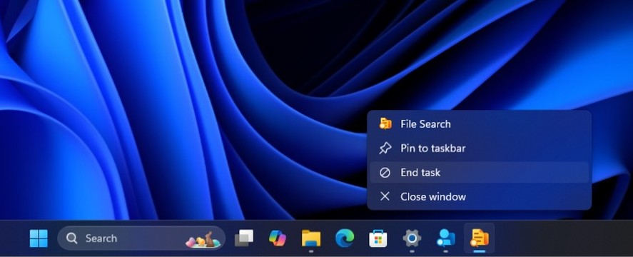Open Microsoft Store from the taskbar
Viewport: 633px width, 257px height.
[378, 238]
